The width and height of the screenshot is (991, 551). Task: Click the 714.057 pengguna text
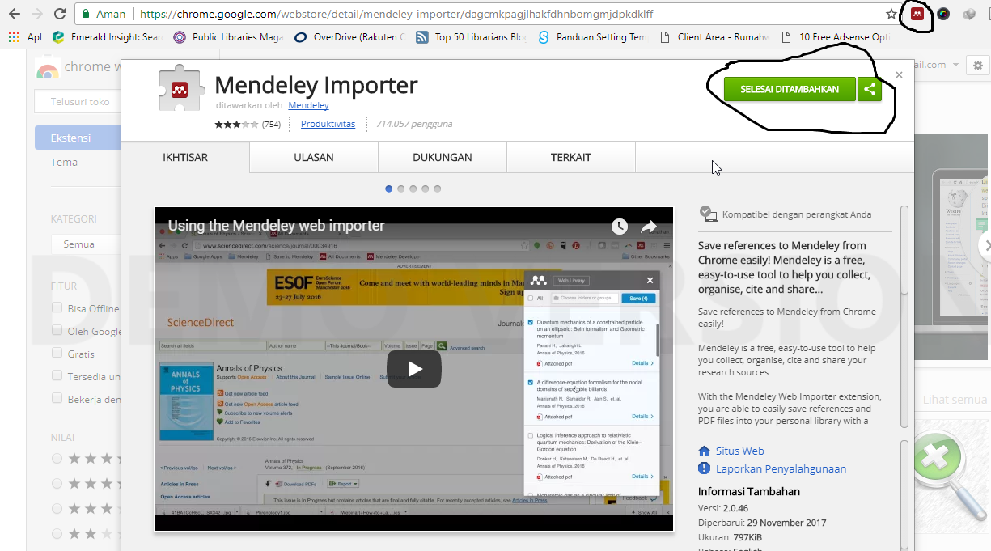click(414, 124)
